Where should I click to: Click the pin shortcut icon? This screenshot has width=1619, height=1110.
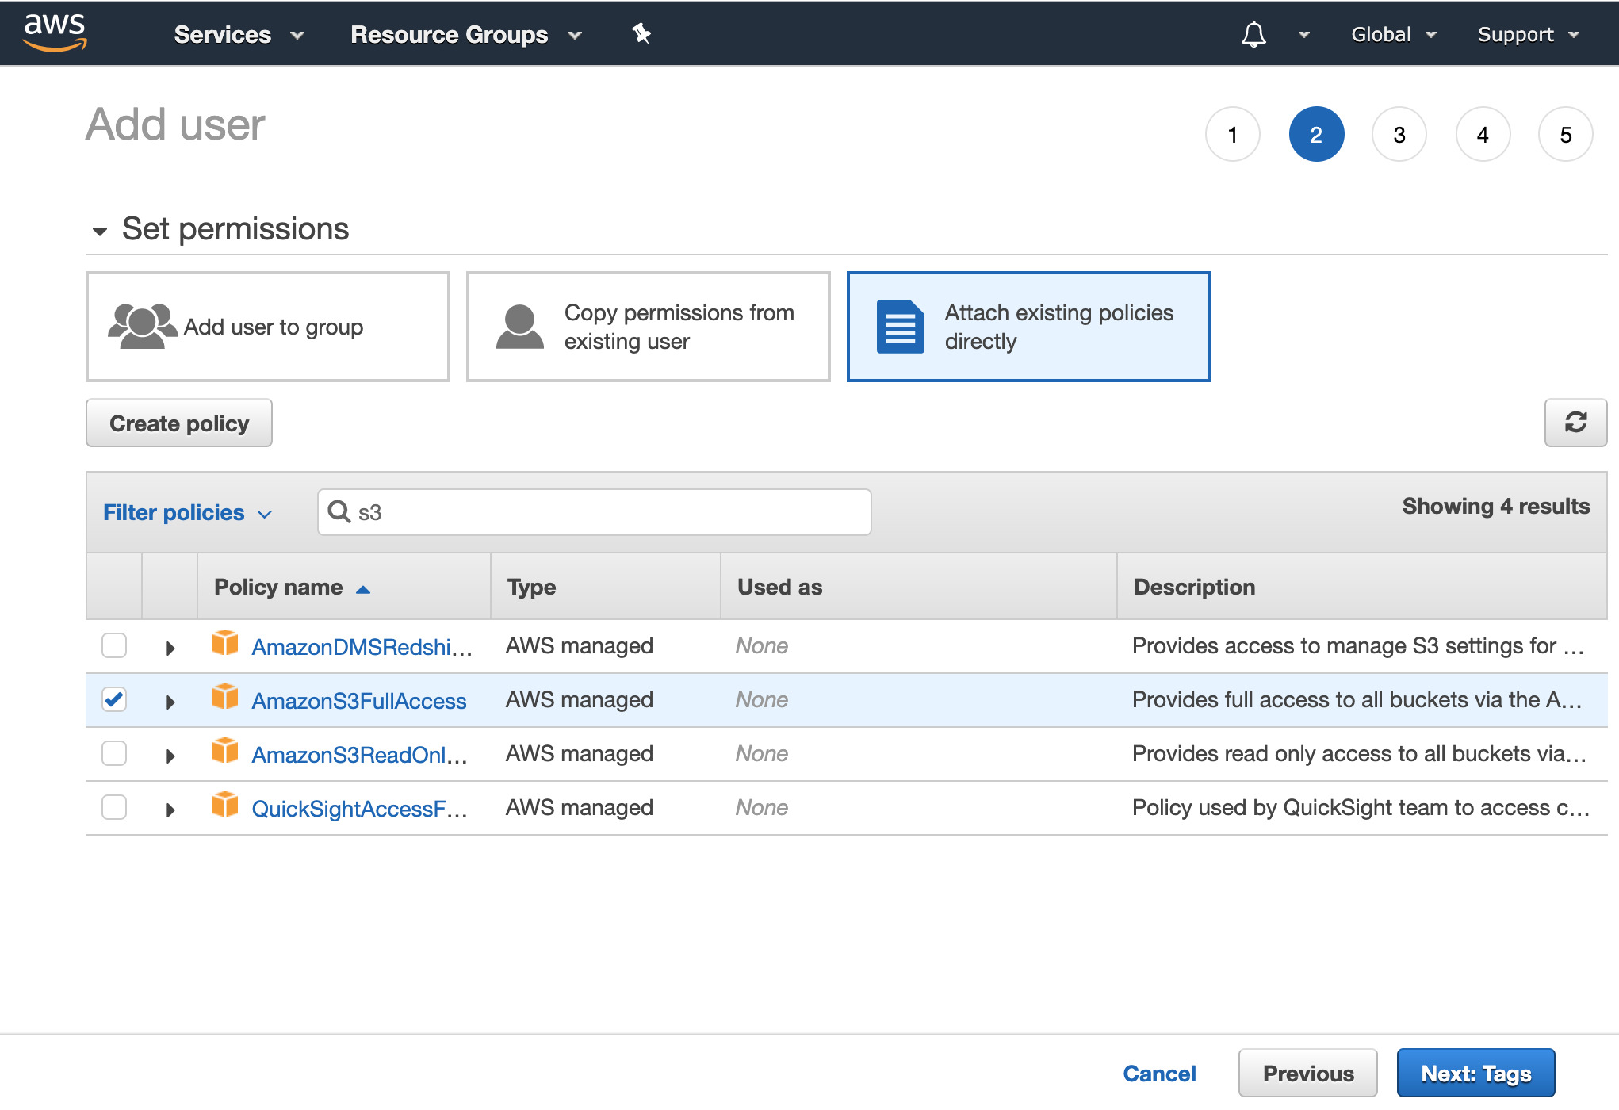point(641,33)
